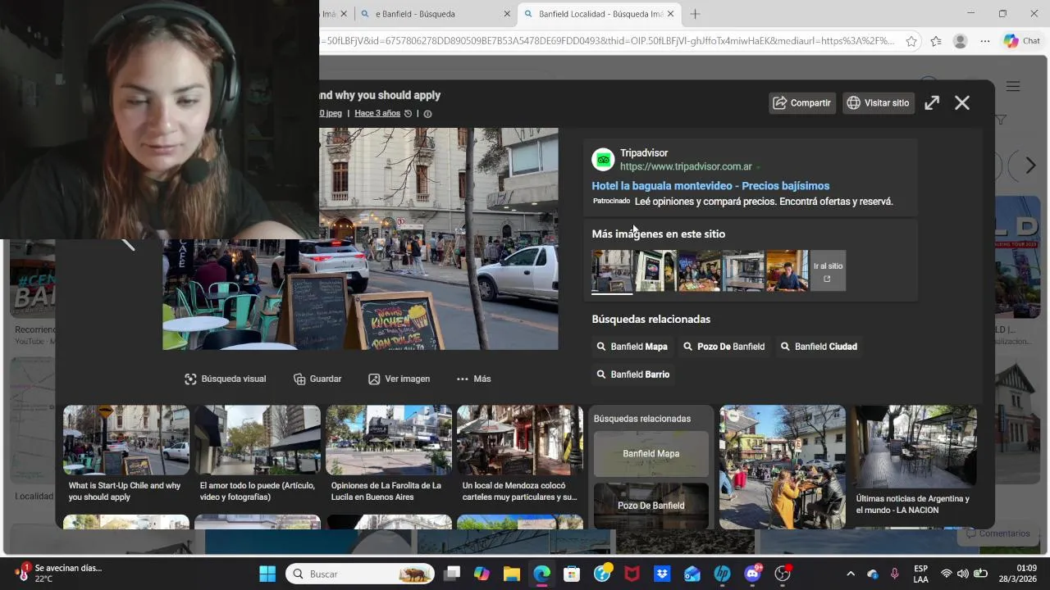Viewport: 1050px width, 590px height.
Task: Click the history clock icon beside date
Action: [x=408, y=114]
